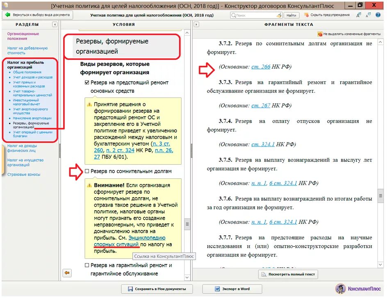Select Учет операций с ценными бумагами
Screen dimensions: 387x298
coord(32,134)
